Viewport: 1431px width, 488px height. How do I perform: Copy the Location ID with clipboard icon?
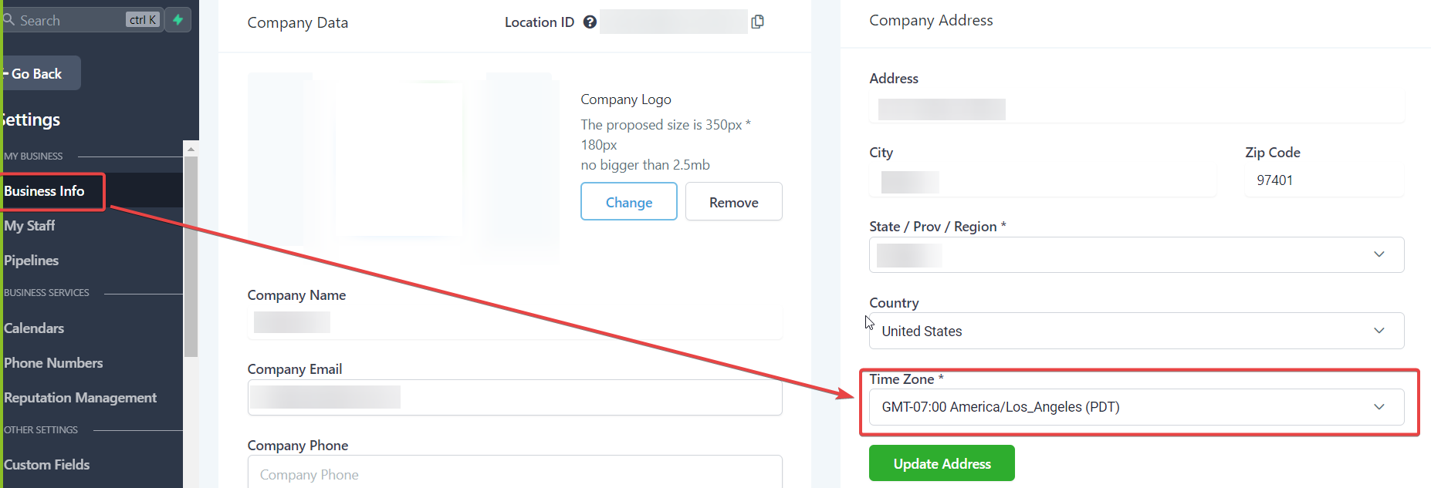click(757, 22)
